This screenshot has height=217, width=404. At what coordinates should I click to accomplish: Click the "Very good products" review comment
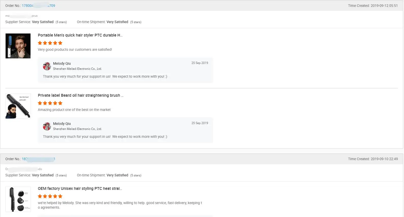pos(75,49)
